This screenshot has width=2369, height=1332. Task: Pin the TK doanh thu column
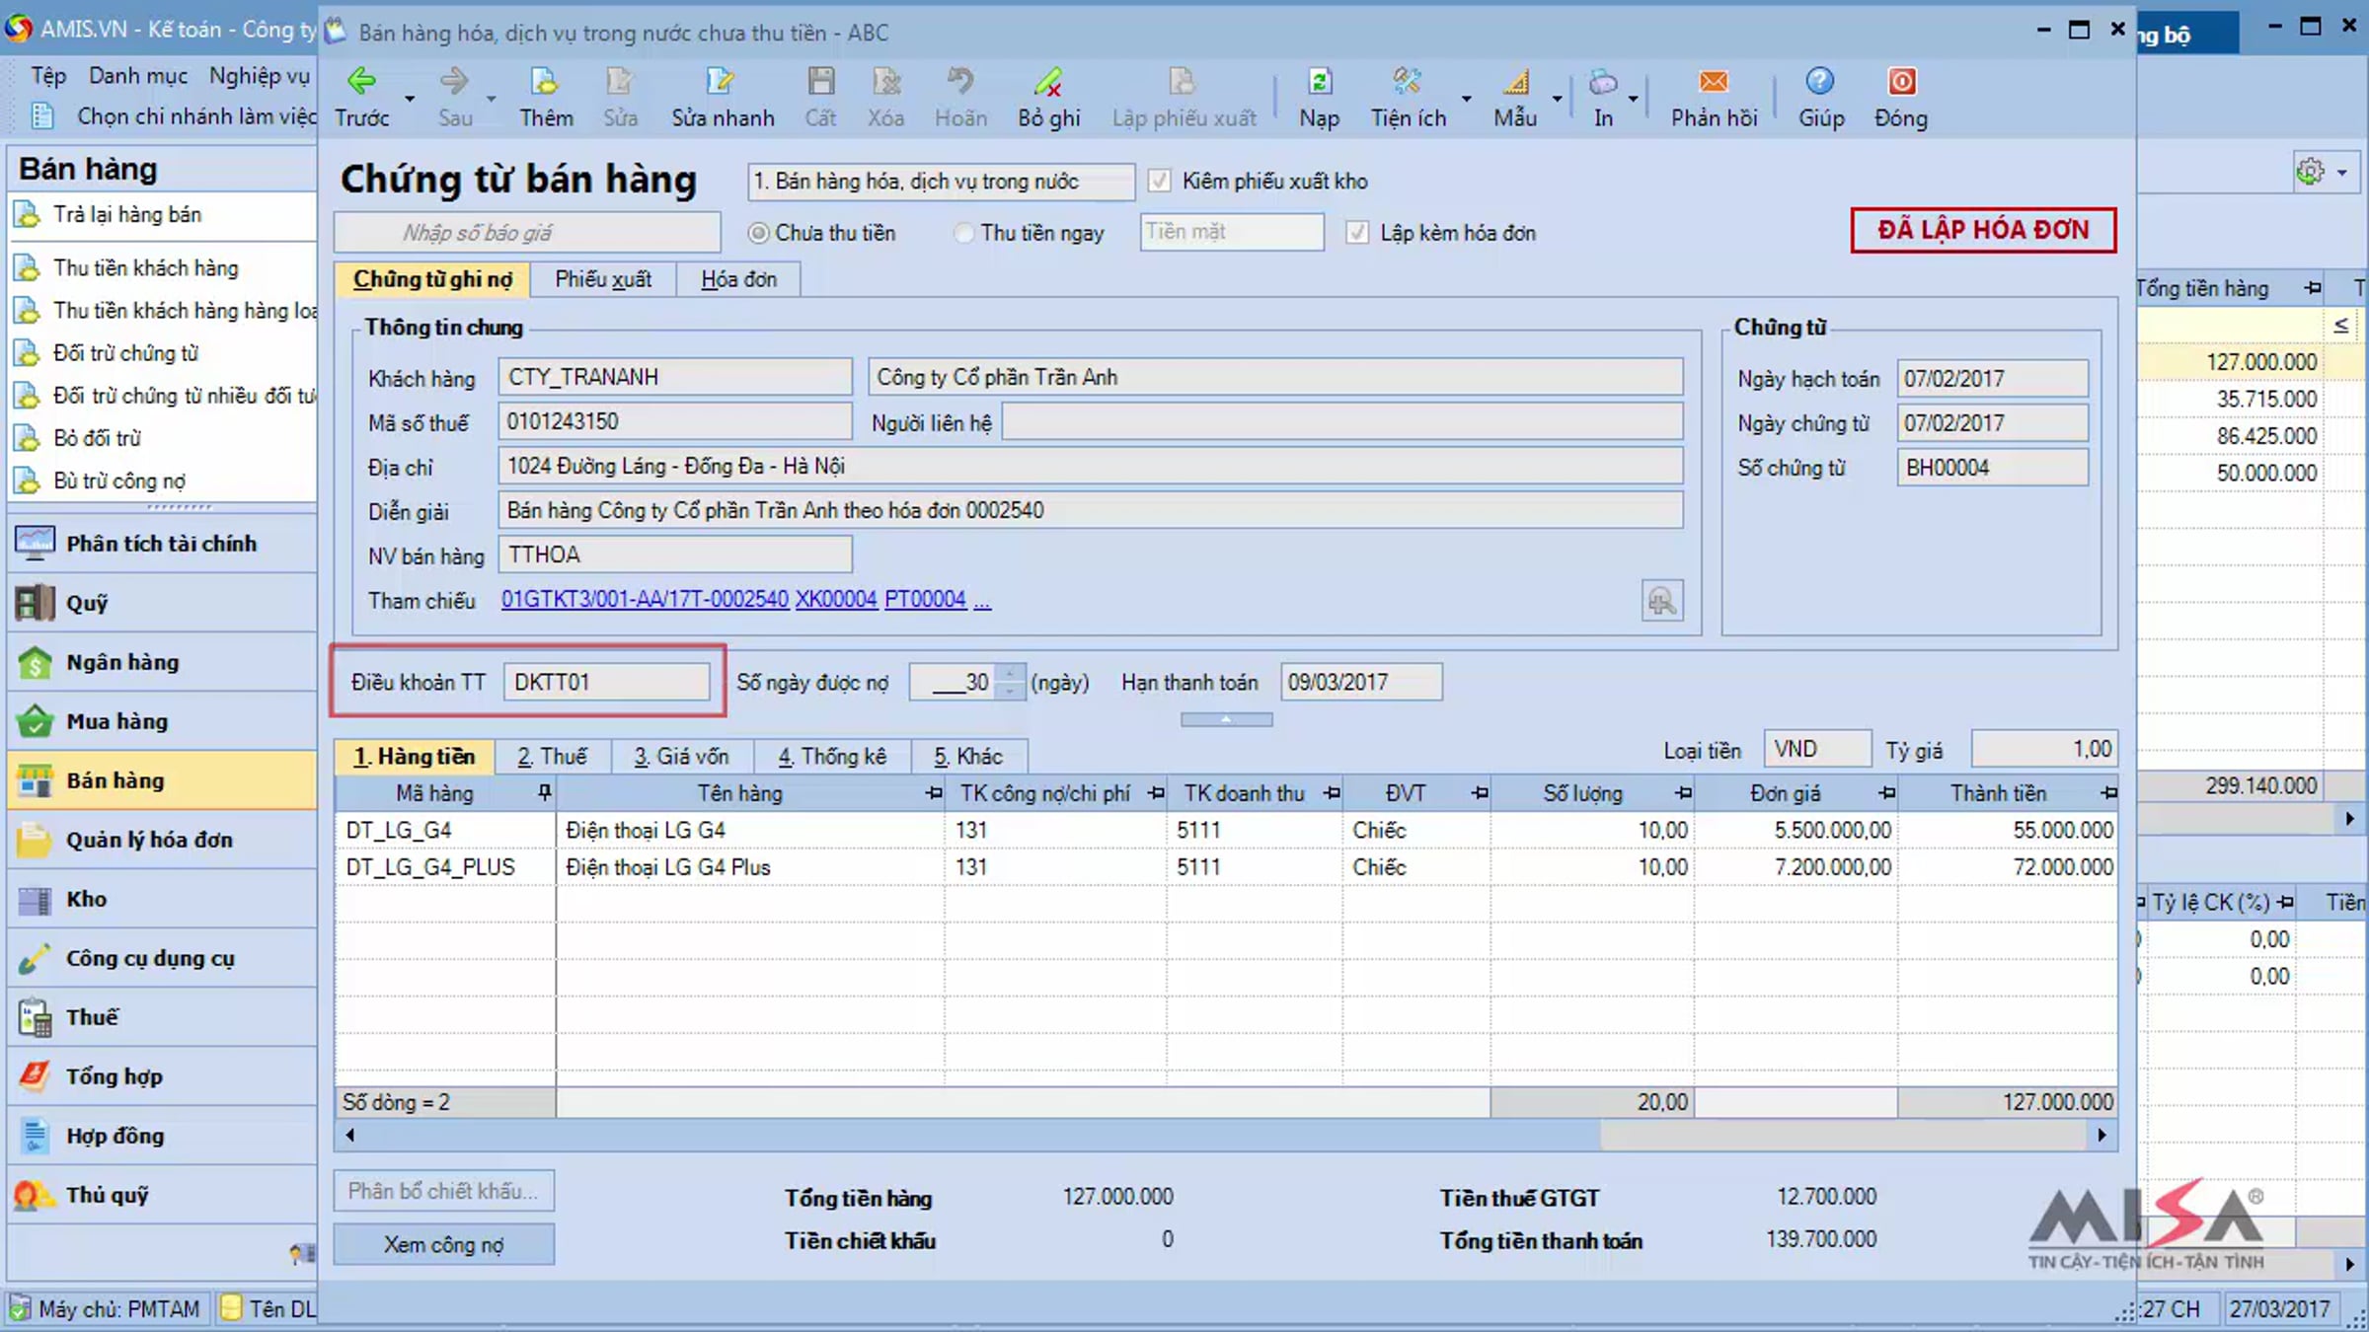click(x=1333, y=793)
